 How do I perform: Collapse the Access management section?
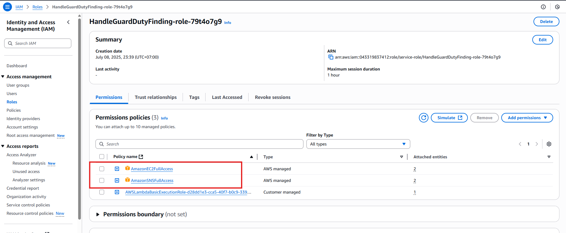(3, 77)
